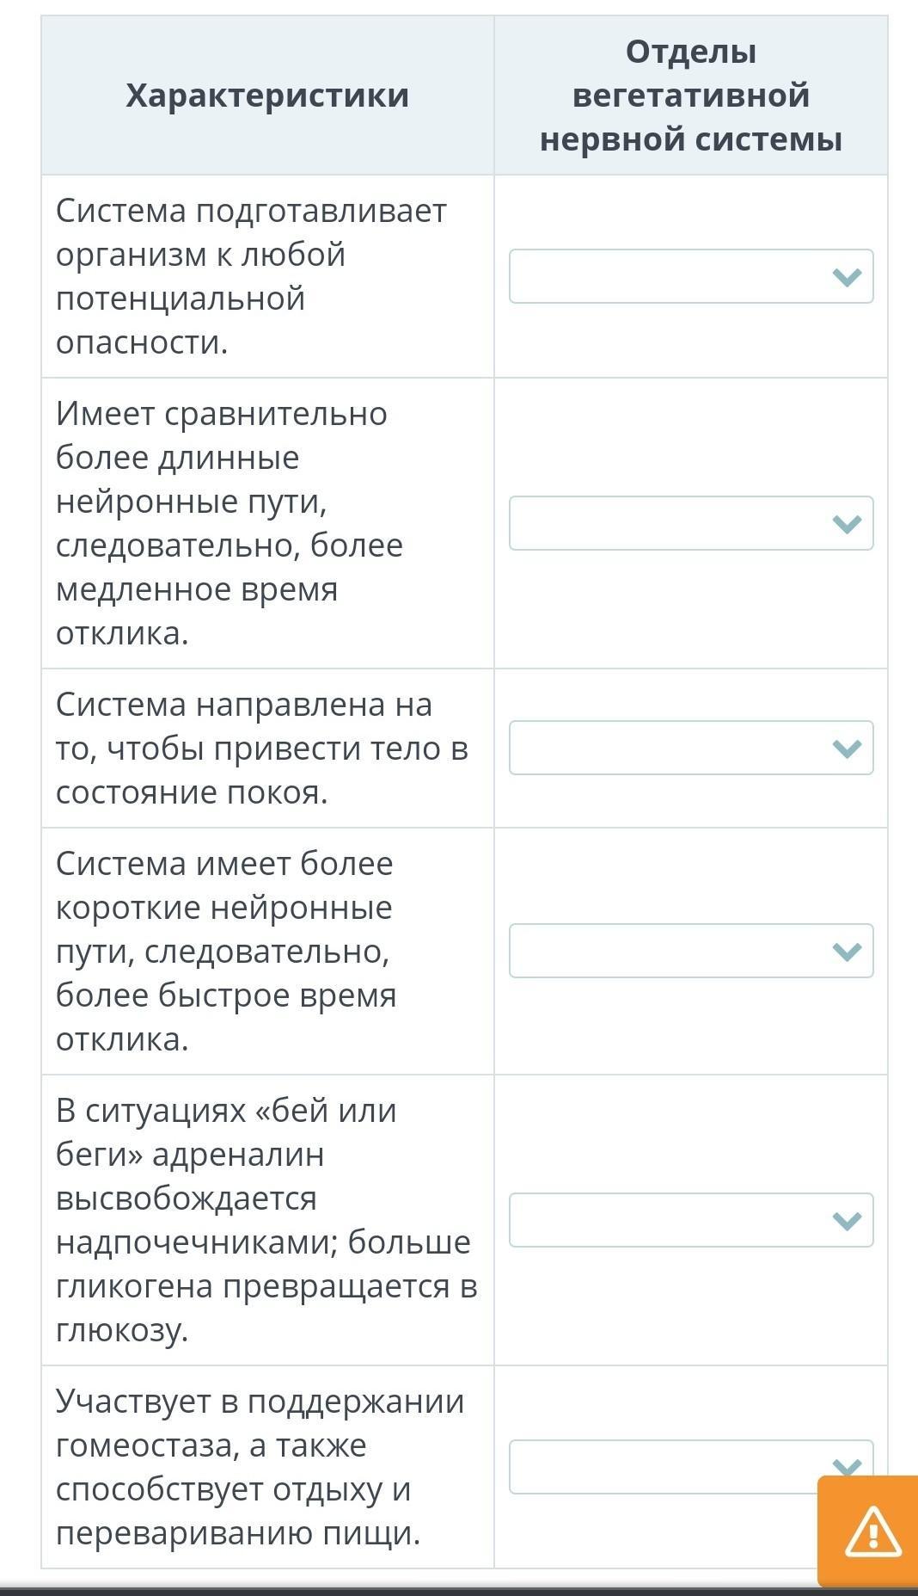Open dropdown for 'состояние покоя' row
Viewport: 918px width, 1596px height.
pos(690,748)
